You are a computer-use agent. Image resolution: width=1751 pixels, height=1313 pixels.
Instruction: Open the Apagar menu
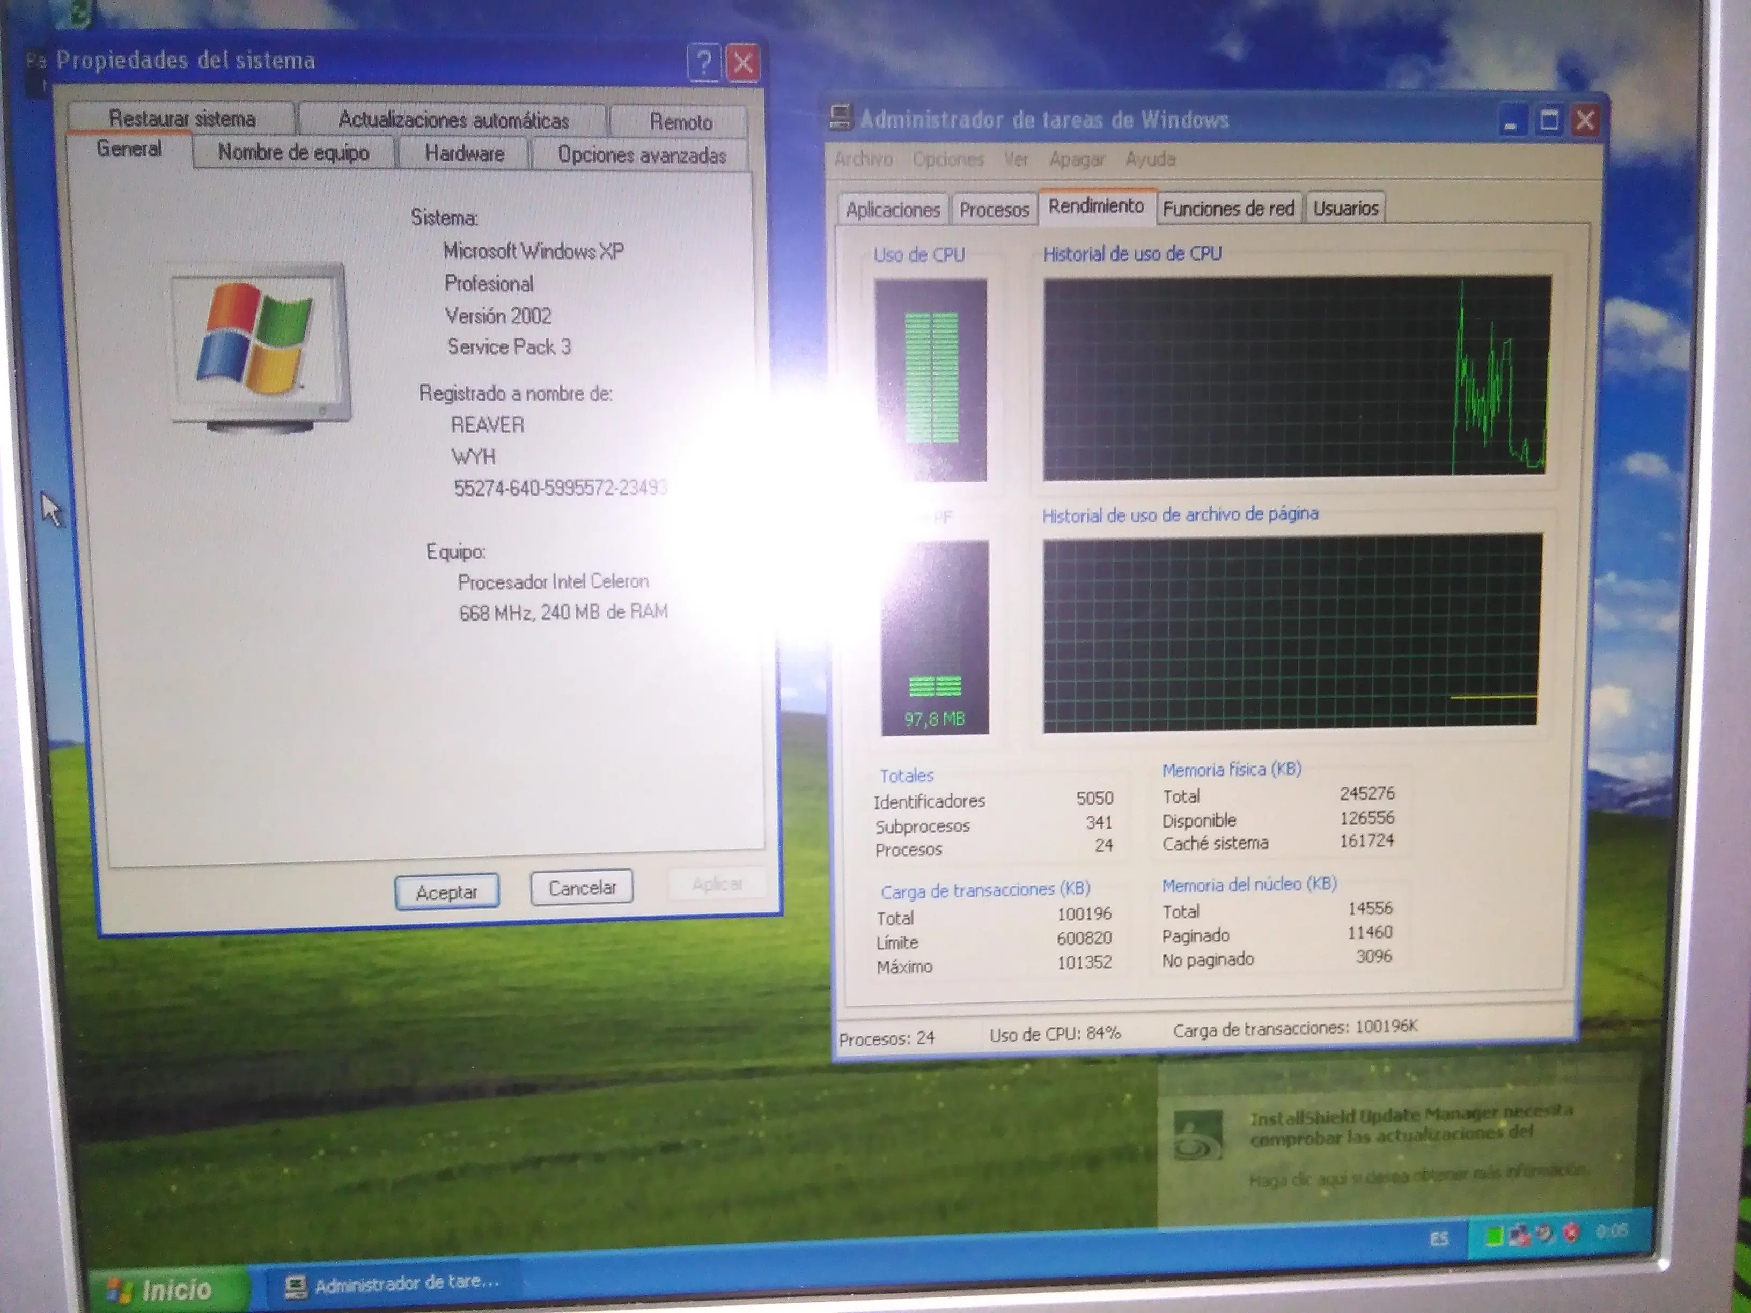point(1077,160)
